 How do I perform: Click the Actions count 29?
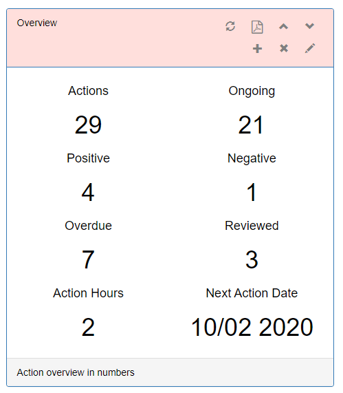click(88, 125)
